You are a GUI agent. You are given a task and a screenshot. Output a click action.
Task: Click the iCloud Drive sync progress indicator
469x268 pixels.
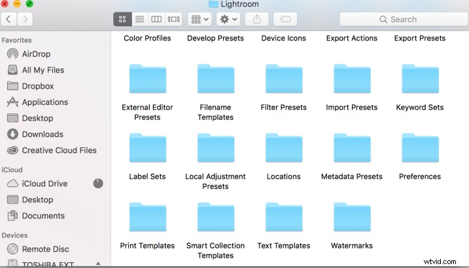tap(98, 184)
